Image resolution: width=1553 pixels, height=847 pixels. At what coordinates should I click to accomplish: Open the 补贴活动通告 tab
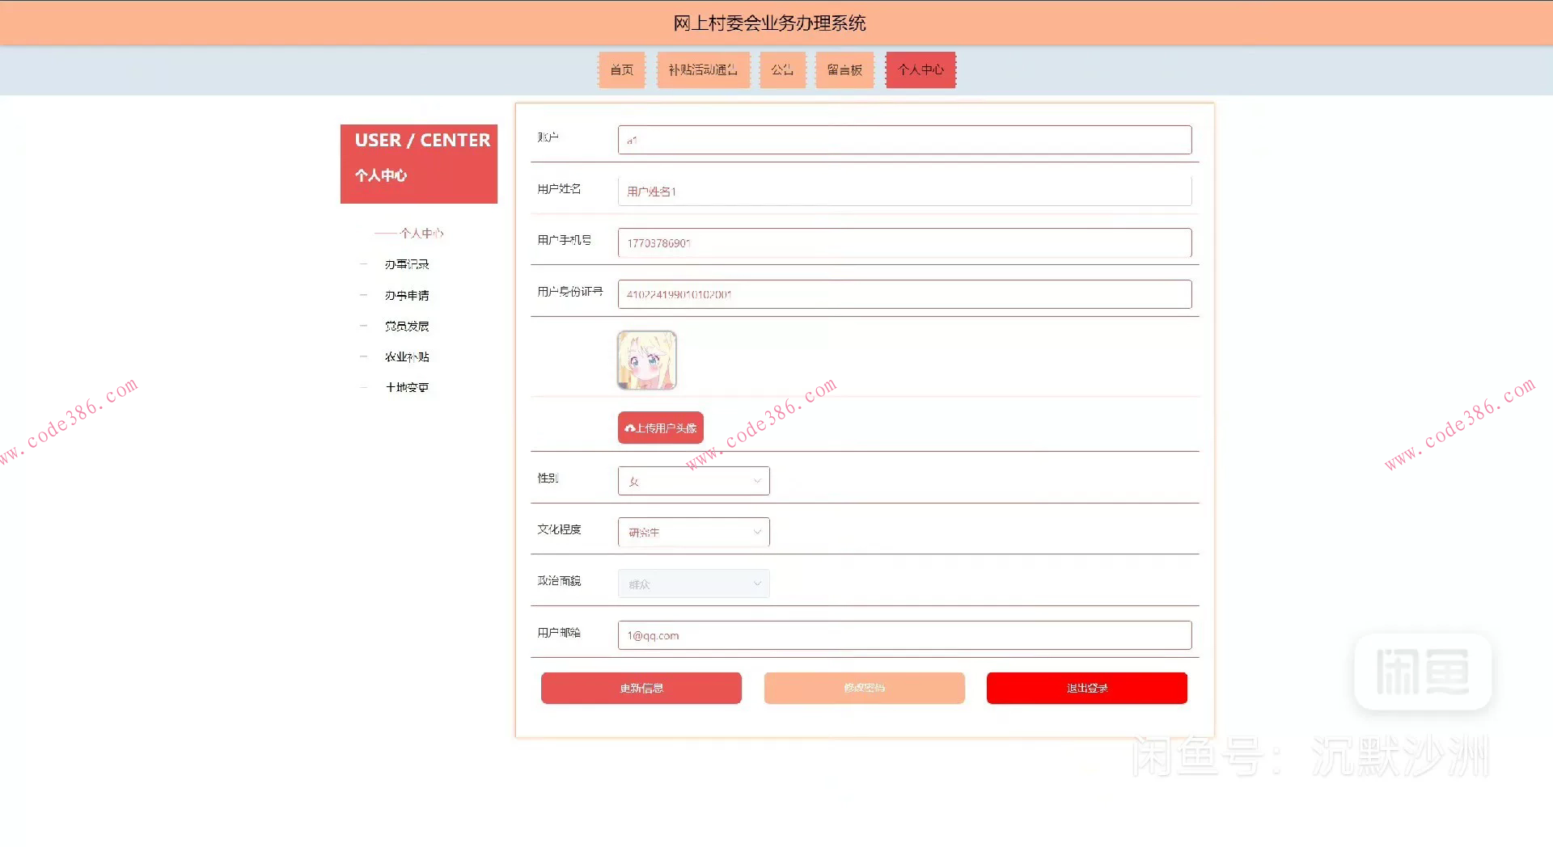pos(702,70)
